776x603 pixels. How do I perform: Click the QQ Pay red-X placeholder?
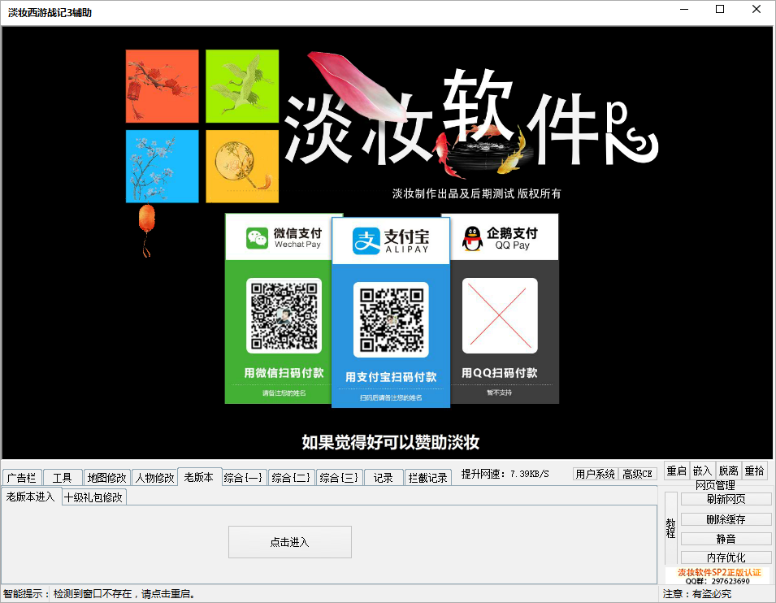click(x=500, y=316)
